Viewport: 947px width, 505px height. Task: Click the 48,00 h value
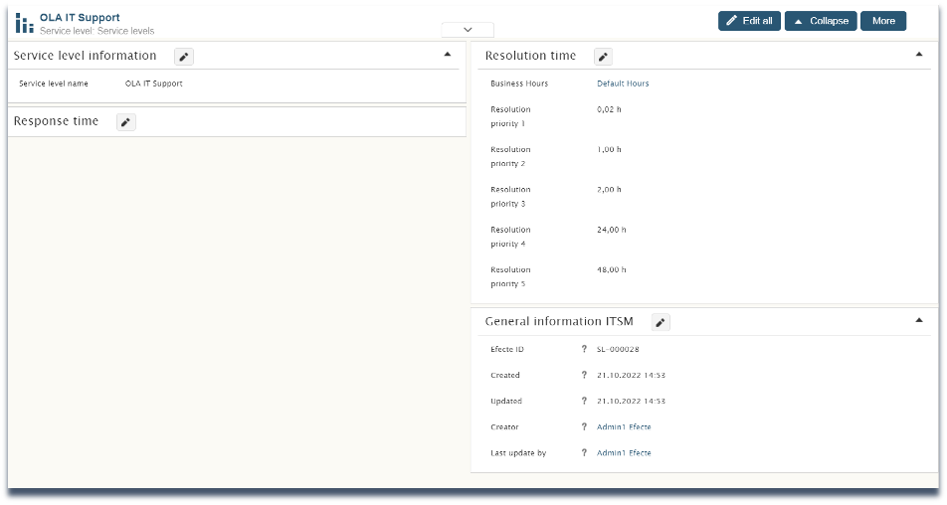611,269
